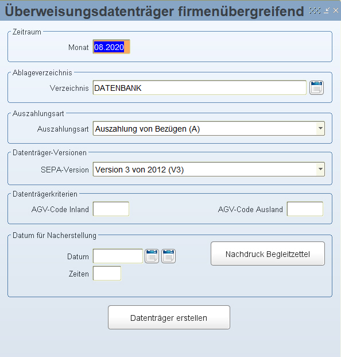Screen dimensions: 341x357
Task: Open the second calendar icon beside Datum
Action: [x=168, y=256]
